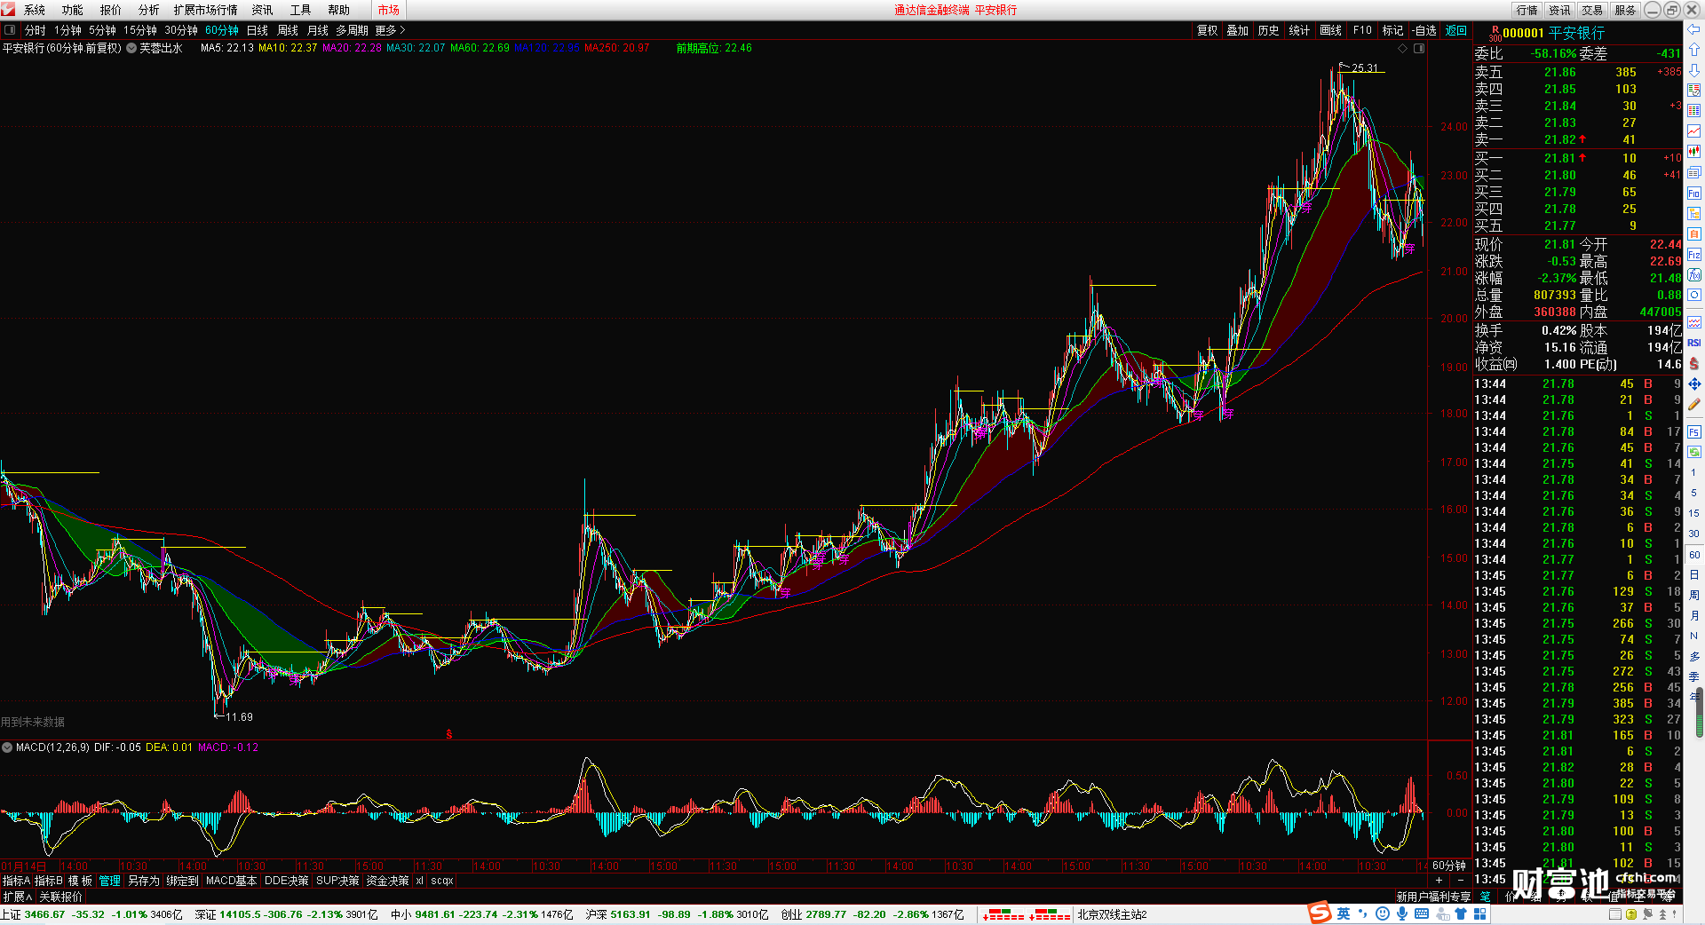Toggle the 60 period button in right sidebar
The image size is (1705, 925).
[x=1694, y=555]
